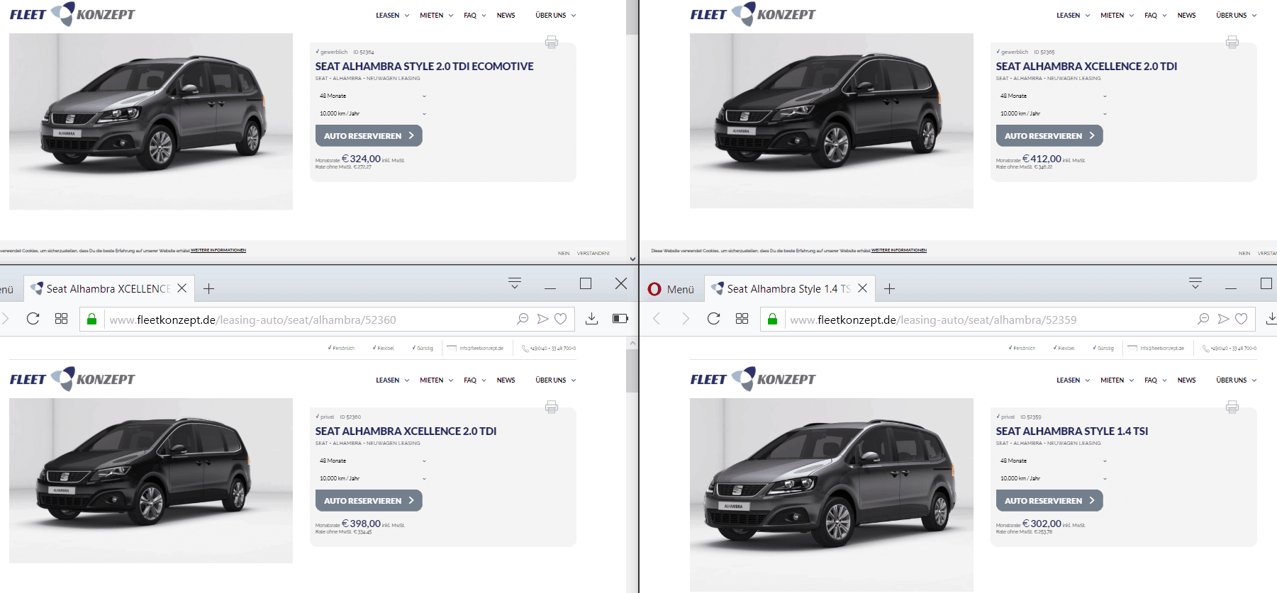Bookmark alhambra/52359 page with heart icon

[x=1242, y=319]
